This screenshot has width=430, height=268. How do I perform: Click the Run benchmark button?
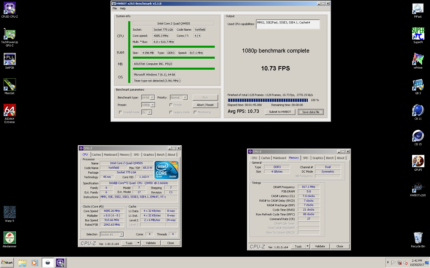[x=205, y=98]
